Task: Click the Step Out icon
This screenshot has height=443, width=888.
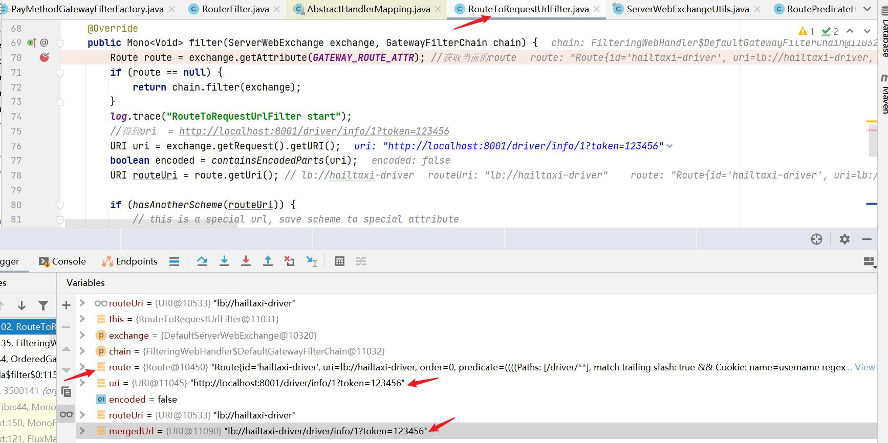Action: point(268,261)
